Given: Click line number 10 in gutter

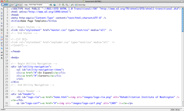Looking at the screenshot, I should click(7, 36).
